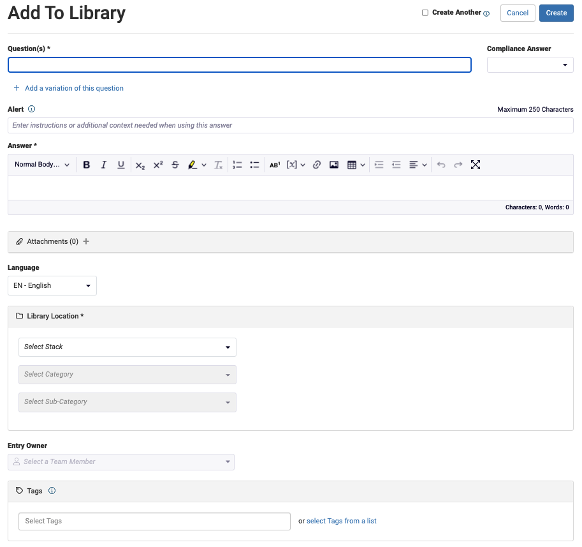This screenshot has width=582, height=547.
Task: Enable the Create Another checkbox
Action: 425,12
